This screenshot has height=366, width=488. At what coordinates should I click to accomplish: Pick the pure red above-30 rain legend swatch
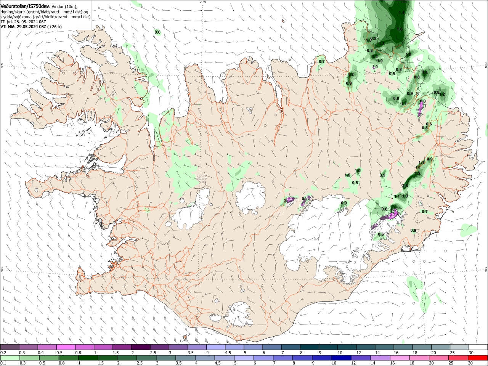coord(477,358)
